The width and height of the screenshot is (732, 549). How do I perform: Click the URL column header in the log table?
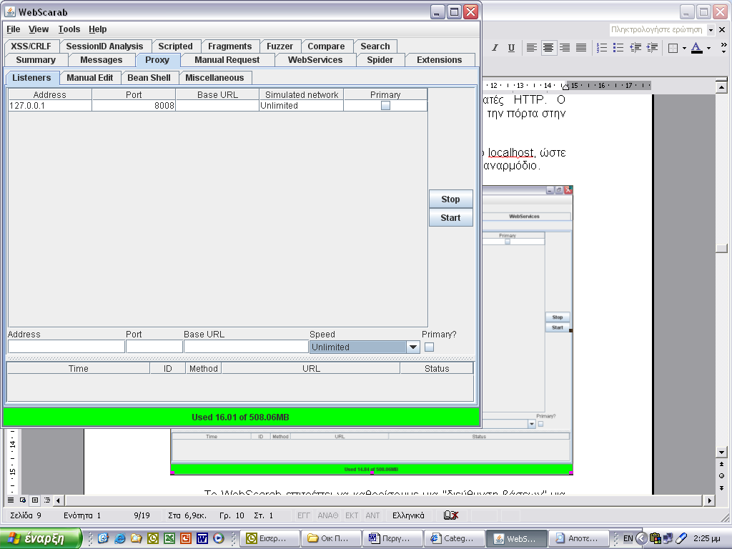coord(311,368)
